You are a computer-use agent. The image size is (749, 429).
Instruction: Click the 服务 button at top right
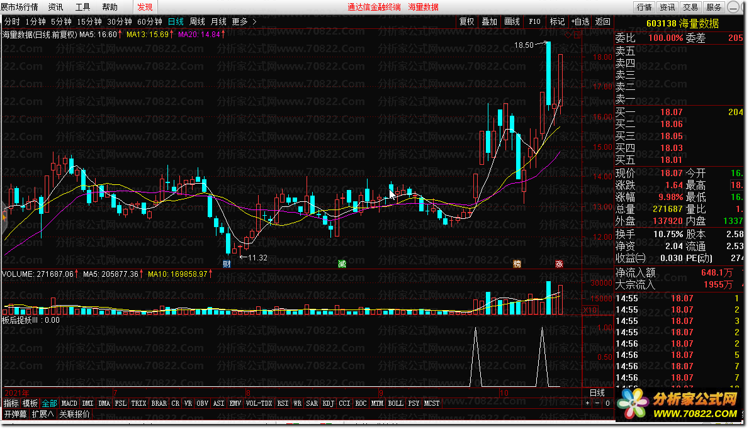(714, 7)
